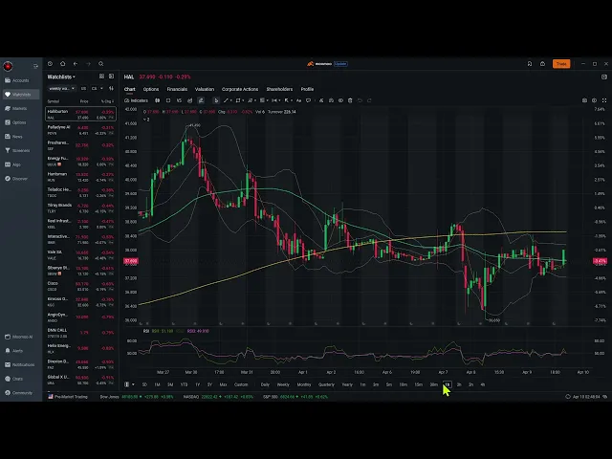612x459 pixels.
Task: Expand the collapsed indicator legend
Action: tap(146, 120)
